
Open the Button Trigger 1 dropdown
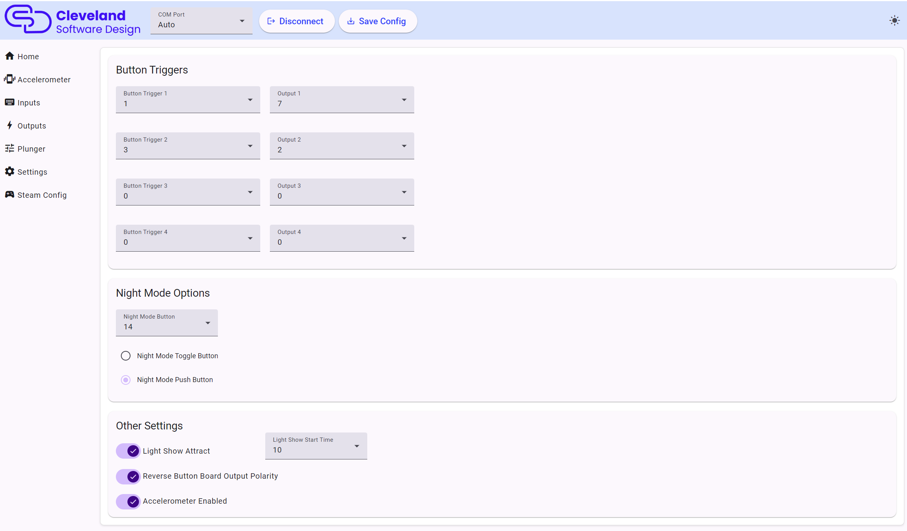click(188, 100)
